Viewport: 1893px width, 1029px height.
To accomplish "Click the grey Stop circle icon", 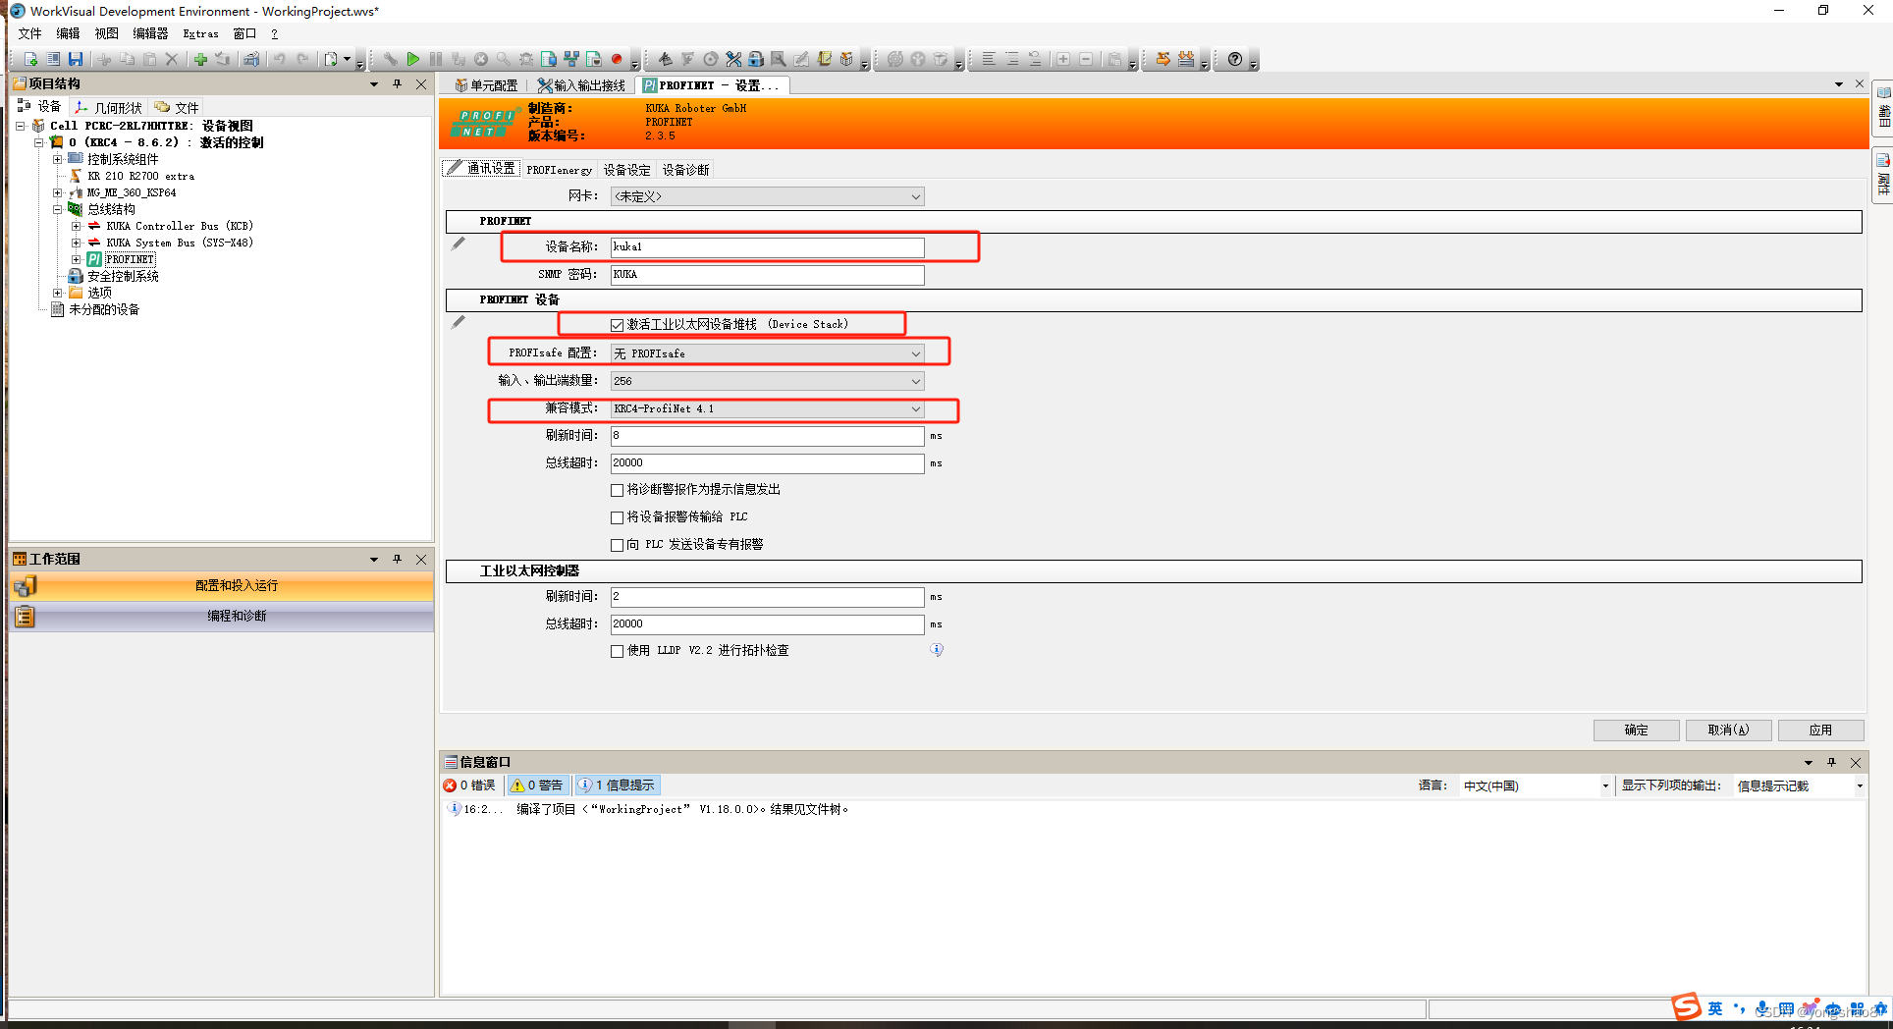I will click(x=481, y=59).
